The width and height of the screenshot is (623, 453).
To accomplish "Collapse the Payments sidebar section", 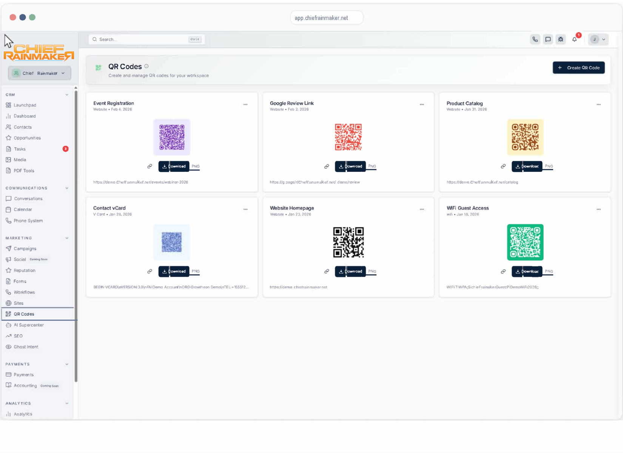I will tap(67, 364).
